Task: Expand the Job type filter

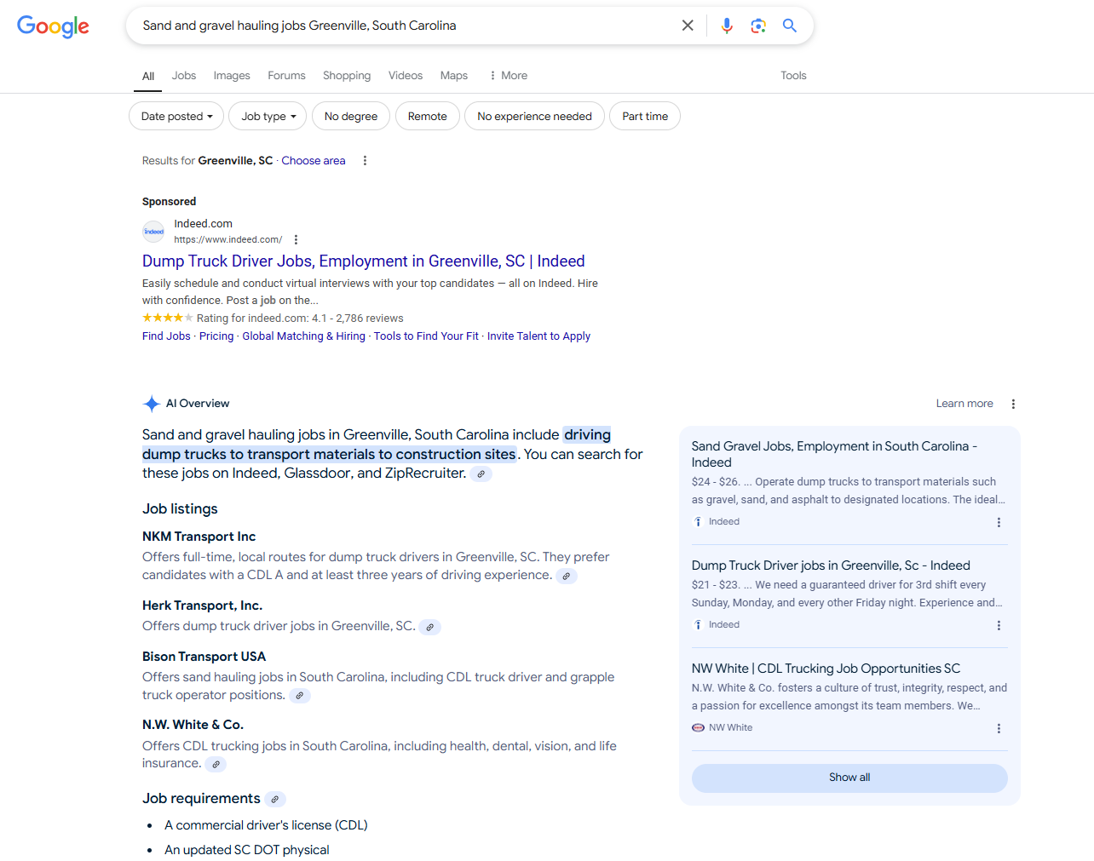Action: tap(268, 116)
